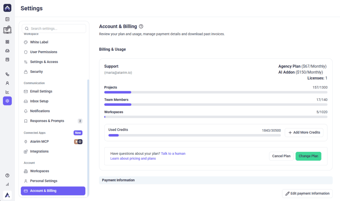Click the Used Credits progress bar
Screen dimensions: 340x201
[x=195, y=135]
